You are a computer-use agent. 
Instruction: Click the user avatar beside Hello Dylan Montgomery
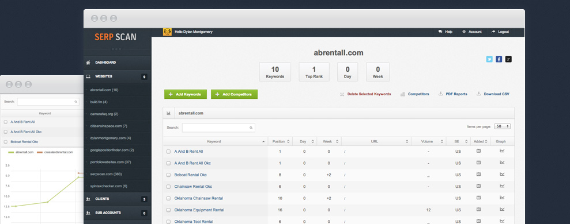pyautogui.click(x=167, y=32)
